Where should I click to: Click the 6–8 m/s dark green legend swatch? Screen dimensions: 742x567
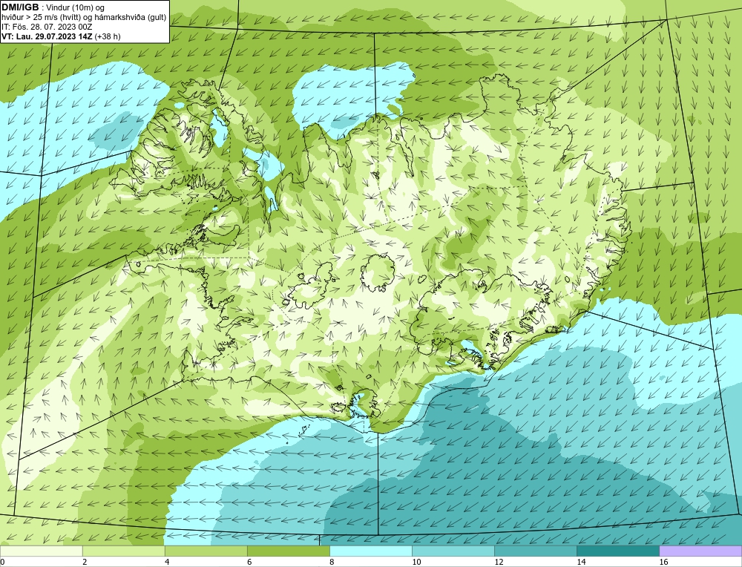click(x=288, y=551)
